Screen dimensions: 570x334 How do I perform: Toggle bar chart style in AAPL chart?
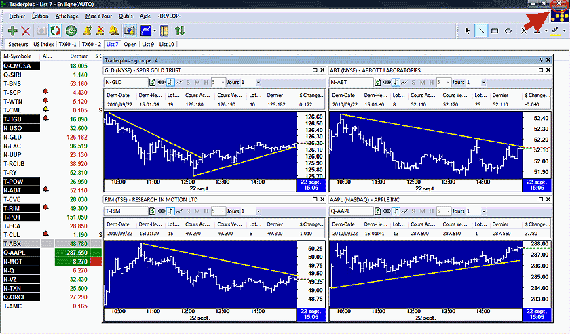pyautogui.click(x=396, y=211)
